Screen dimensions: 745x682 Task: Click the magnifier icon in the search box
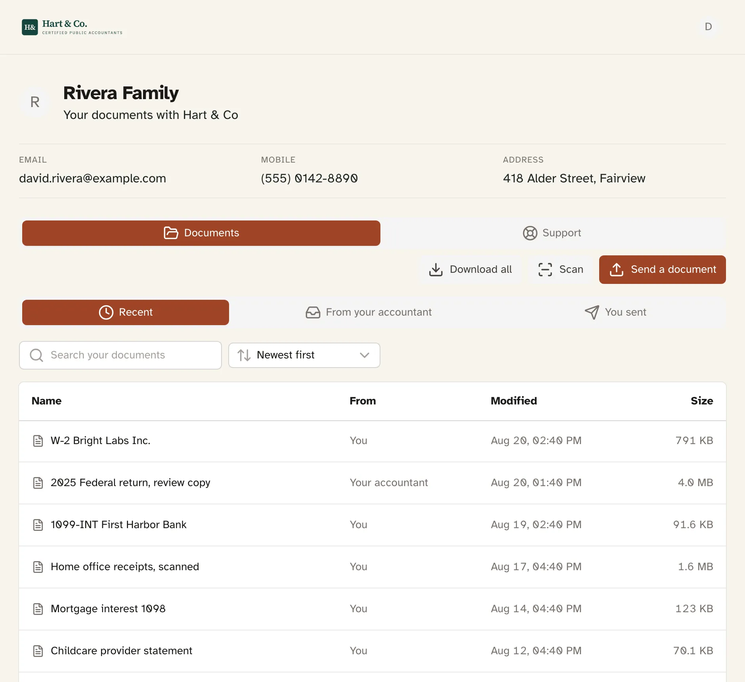(36, 355)
